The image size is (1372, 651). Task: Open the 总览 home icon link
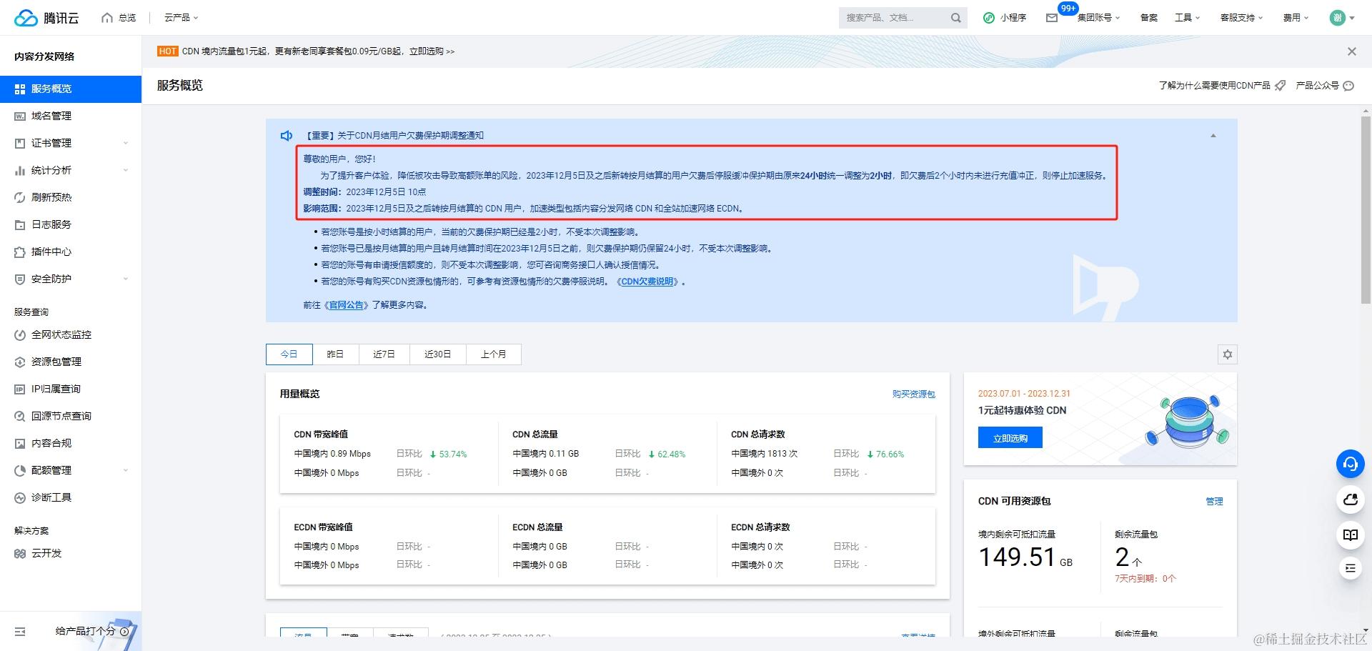pos(107,18)
